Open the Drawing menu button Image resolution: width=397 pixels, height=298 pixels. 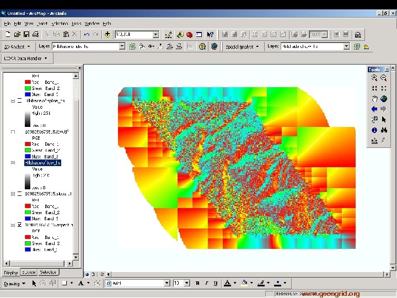[14, 284]
